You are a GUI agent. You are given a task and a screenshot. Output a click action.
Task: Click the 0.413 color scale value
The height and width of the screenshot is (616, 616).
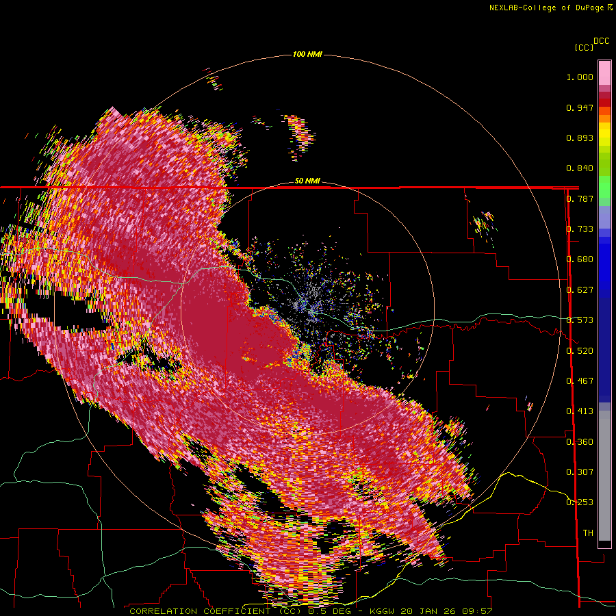(580, 411)
